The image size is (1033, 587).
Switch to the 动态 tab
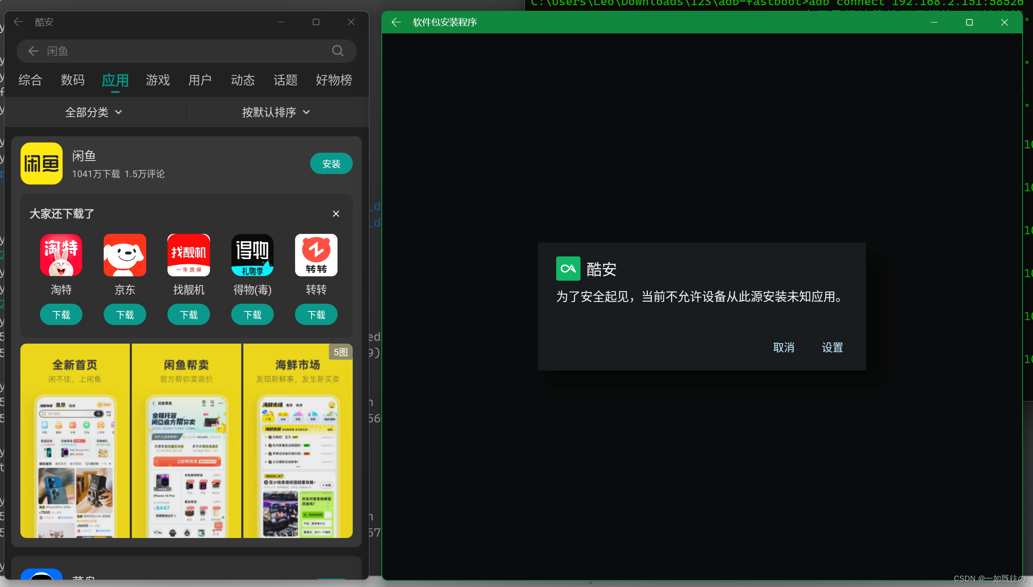pos(243,80)
